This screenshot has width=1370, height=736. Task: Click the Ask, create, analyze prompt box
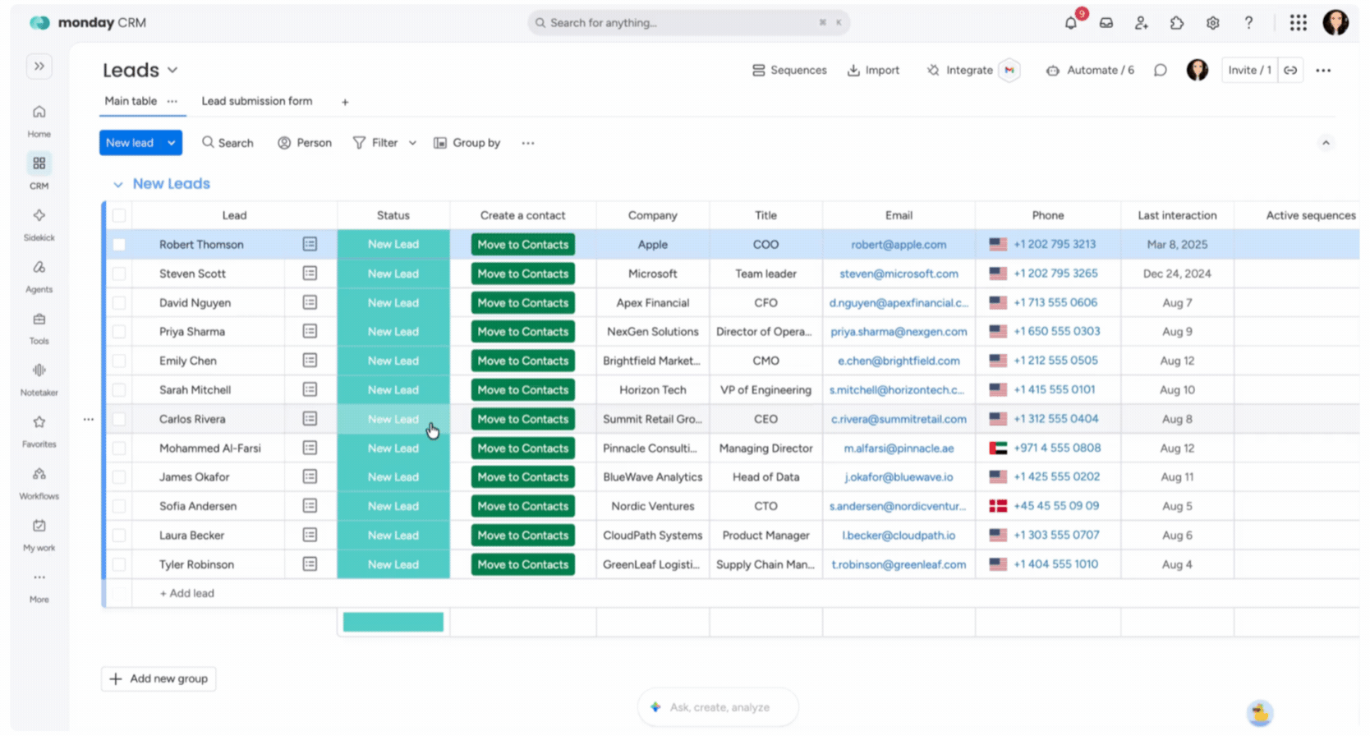(718, 707)
